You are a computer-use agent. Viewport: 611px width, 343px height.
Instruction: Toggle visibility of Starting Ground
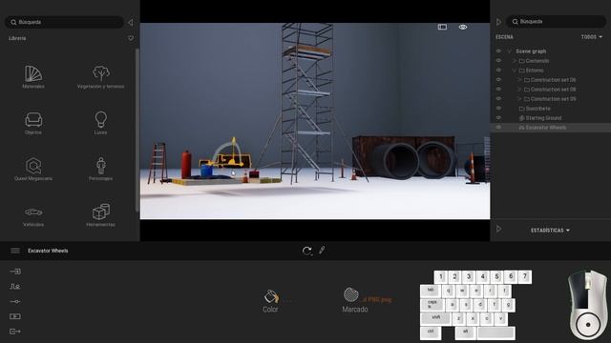[x=498, y=118]
